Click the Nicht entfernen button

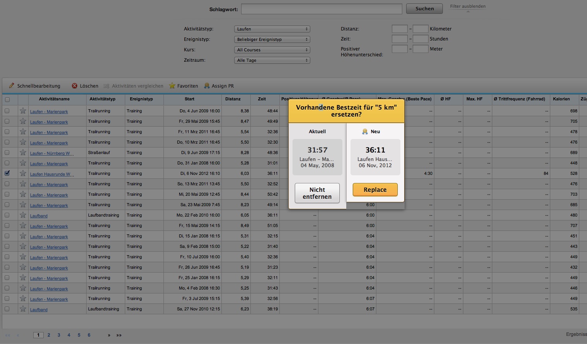(317, 193)
